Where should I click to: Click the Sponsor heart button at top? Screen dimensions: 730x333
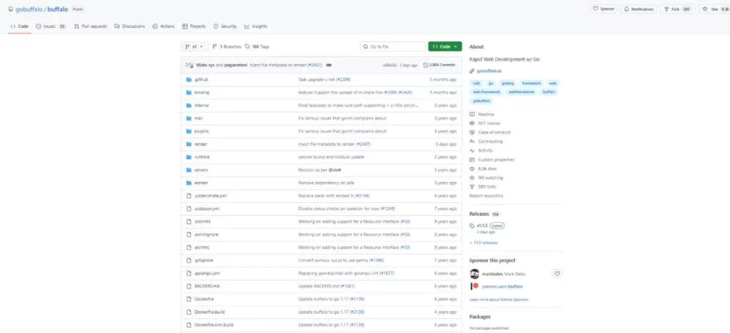(x=603, y=9)
